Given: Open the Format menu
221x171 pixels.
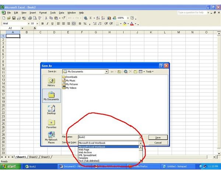Looking at the screenshot, I should (43, 12).
